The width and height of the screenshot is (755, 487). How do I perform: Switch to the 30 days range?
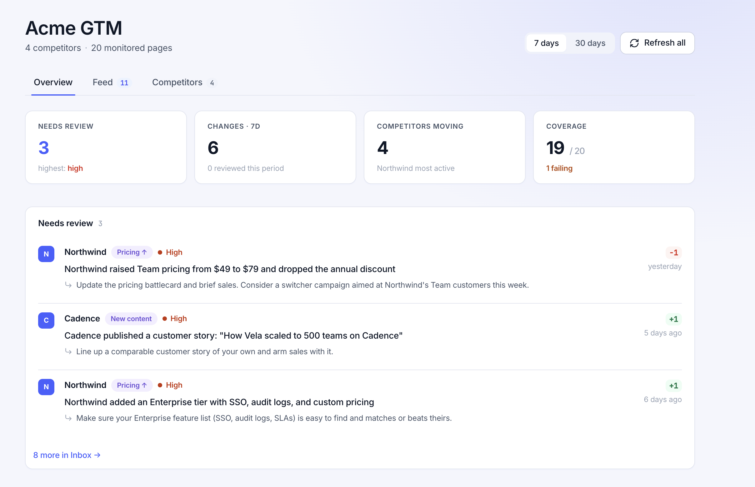pyautogui.click(x=590, y=43)
